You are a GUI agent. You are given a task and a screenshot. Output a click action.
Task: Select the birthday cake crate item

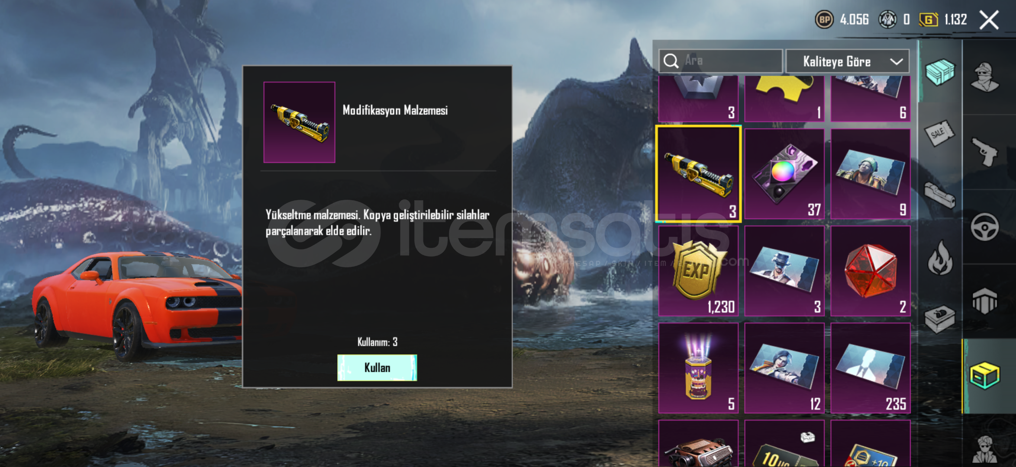click(698, 368)
